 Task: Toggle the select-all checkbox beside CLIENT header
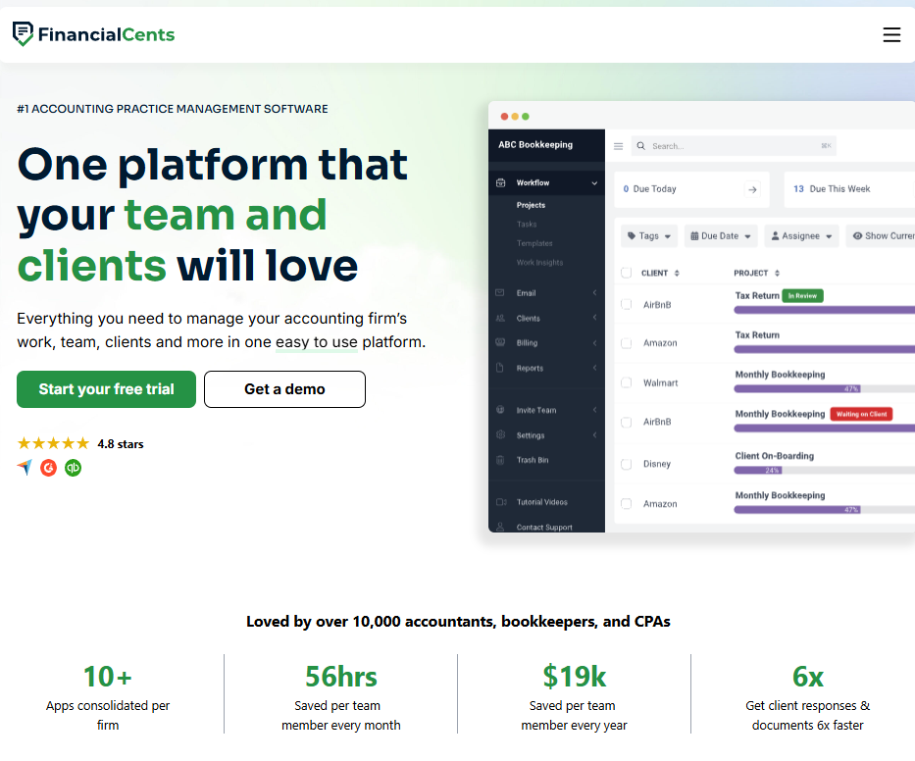coord(627,273)
